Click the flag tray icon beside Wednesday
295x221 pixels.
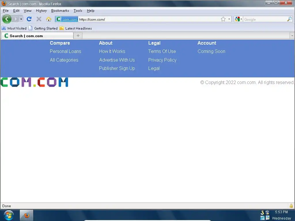tap(268, 218)
